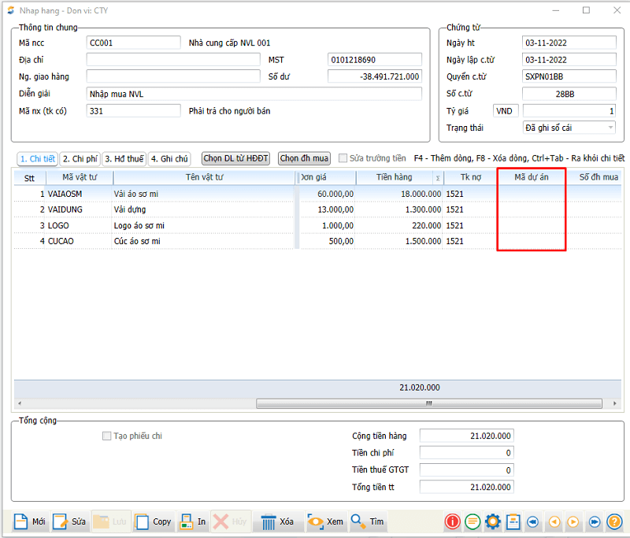This screenshot has width=630, height=538.
Task: Toggle the Sửa trường tiền checkbox
Action: click(x=343, y=158)
